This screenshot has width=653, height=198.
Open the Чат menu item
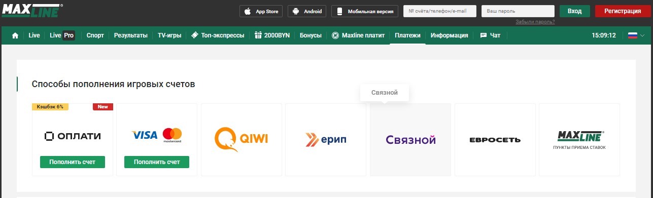point(490,35)
